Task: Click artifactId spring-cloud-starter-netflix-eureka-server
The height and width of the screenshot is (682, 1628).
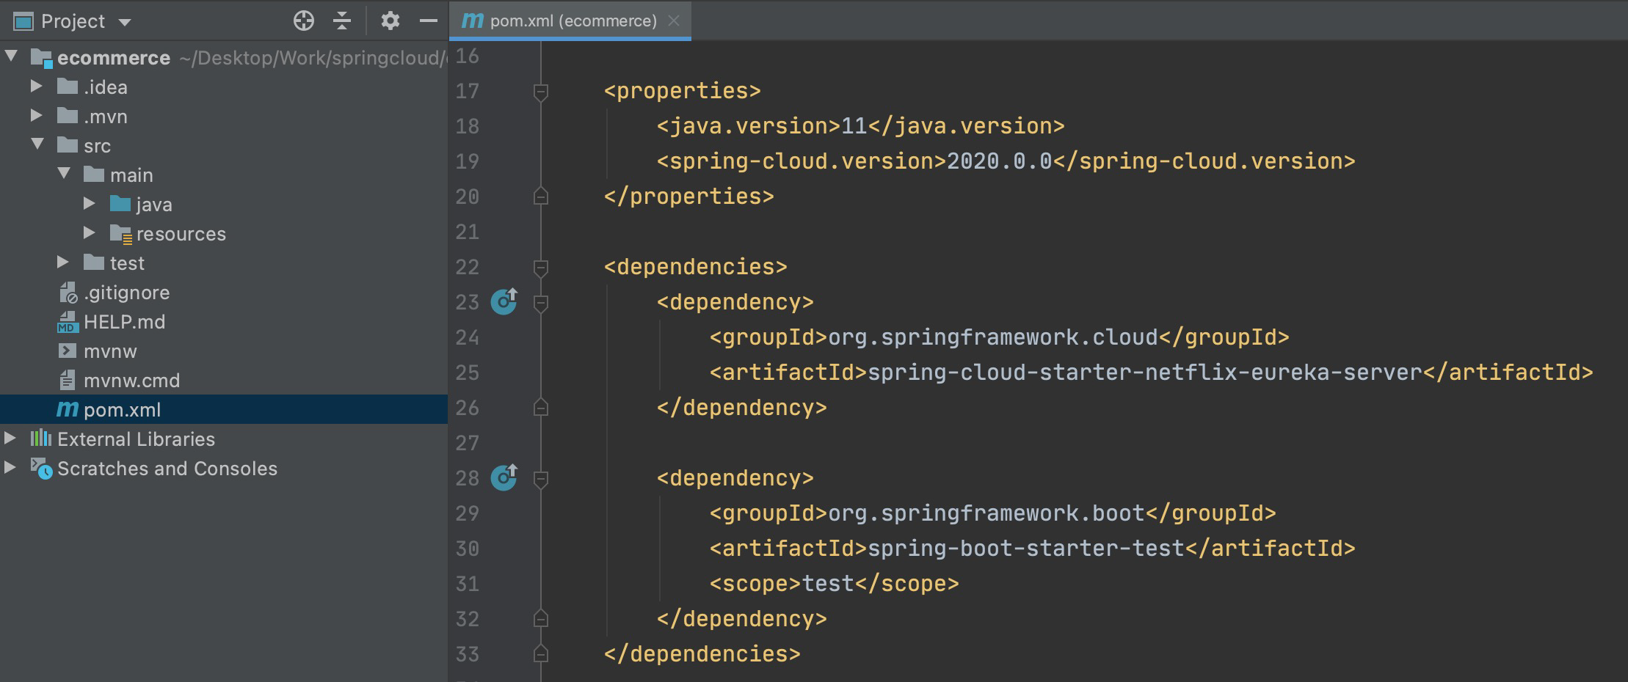Action: pyautogui.click(x=1145, y=373)
